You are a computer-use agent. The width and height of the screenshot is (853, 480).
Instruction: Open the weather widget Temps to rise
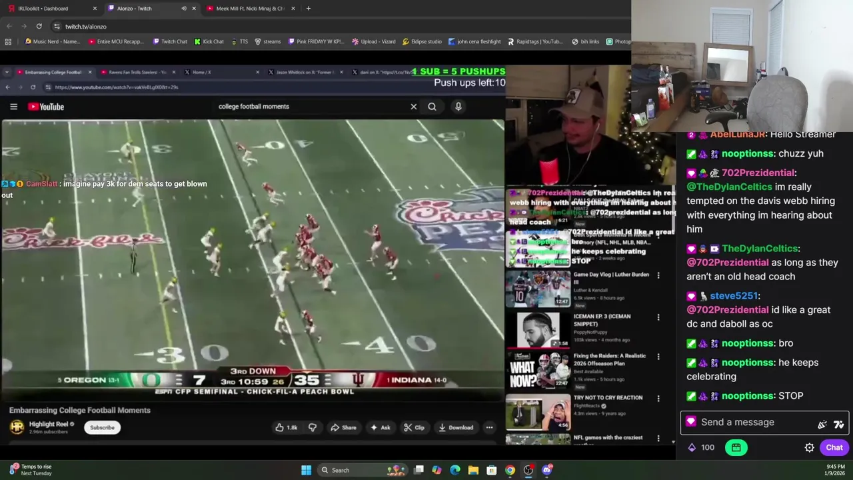pyautogui.click(x=30, y=470)
